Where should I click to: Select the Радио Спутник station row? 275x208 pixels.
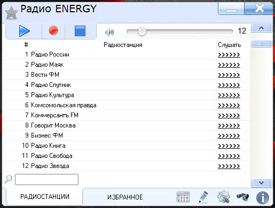coord(126,85)
